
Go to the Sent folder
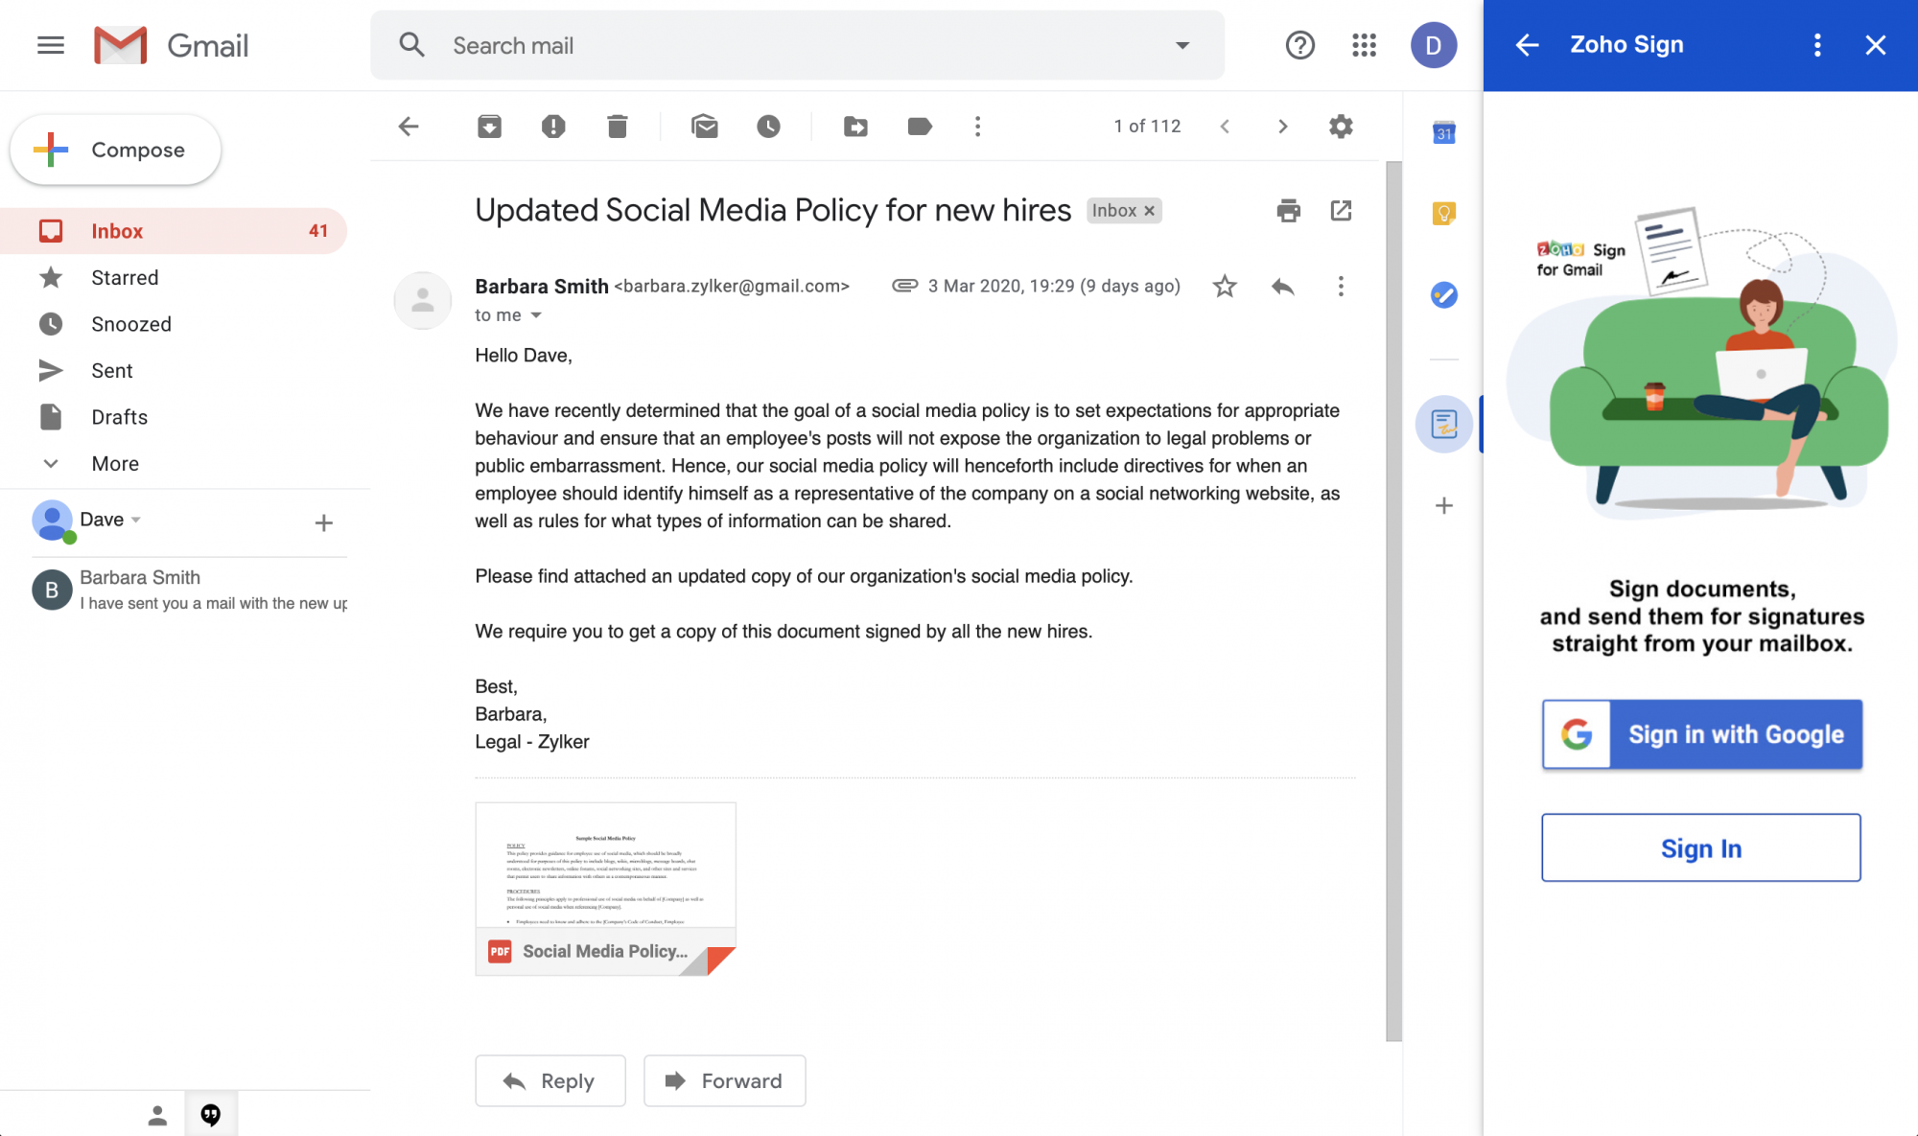pyautogui.click(x=112, y=371)
